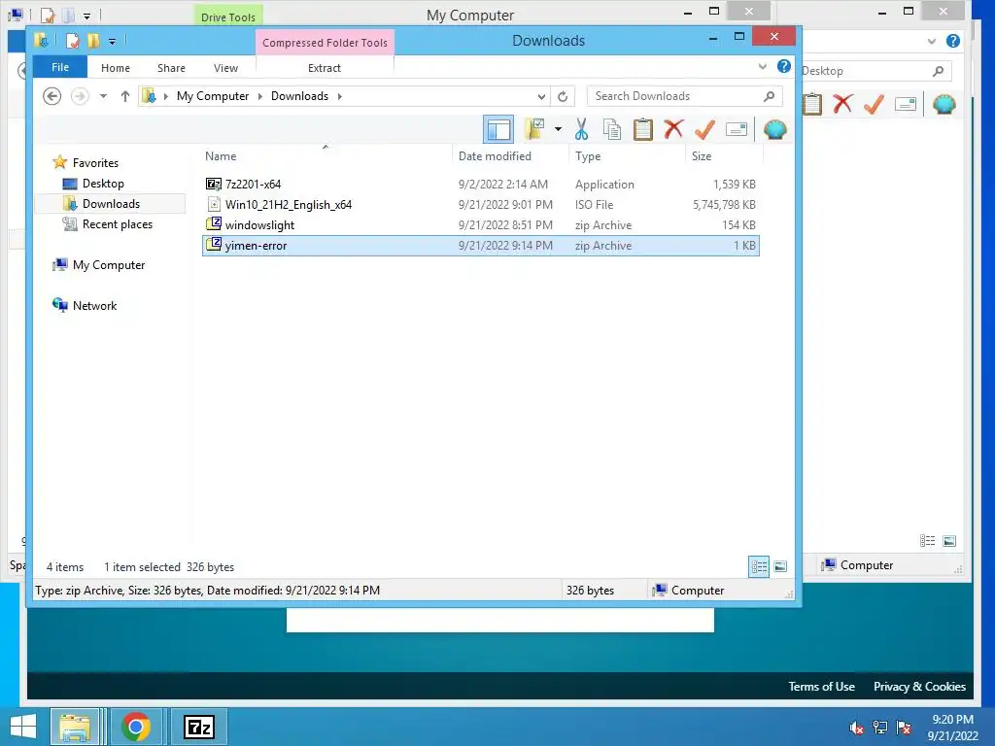Open the Home ribbon tab

coord(116,68)
